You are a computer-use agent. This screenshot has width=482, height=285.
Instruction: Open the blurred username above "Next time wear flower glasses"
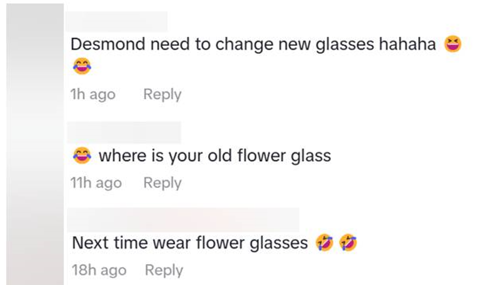(x=183, y=220)
